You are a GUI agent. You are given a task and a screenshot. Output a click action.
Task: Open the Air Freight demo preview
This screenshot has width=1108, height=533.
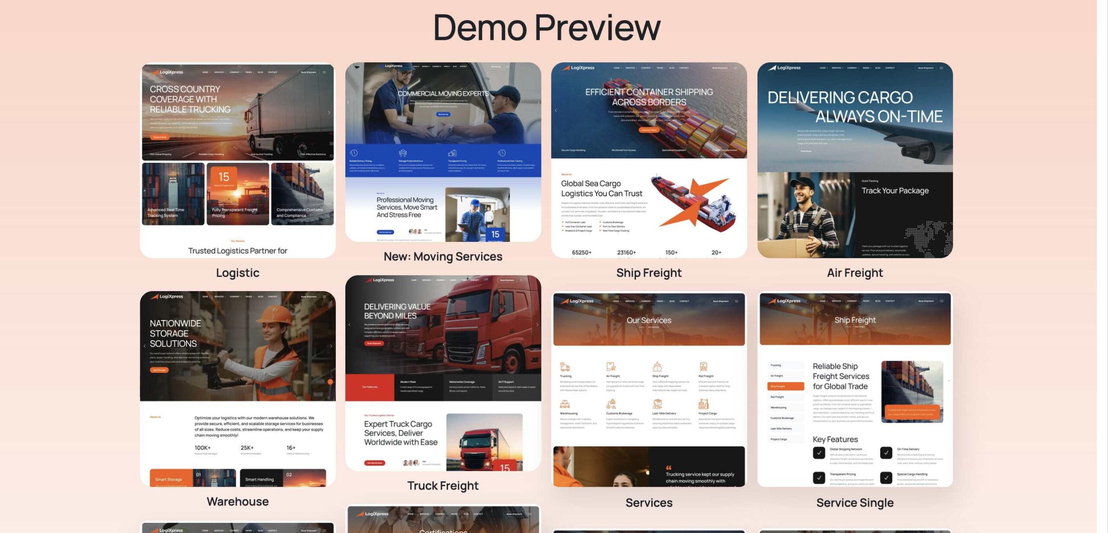855,161
